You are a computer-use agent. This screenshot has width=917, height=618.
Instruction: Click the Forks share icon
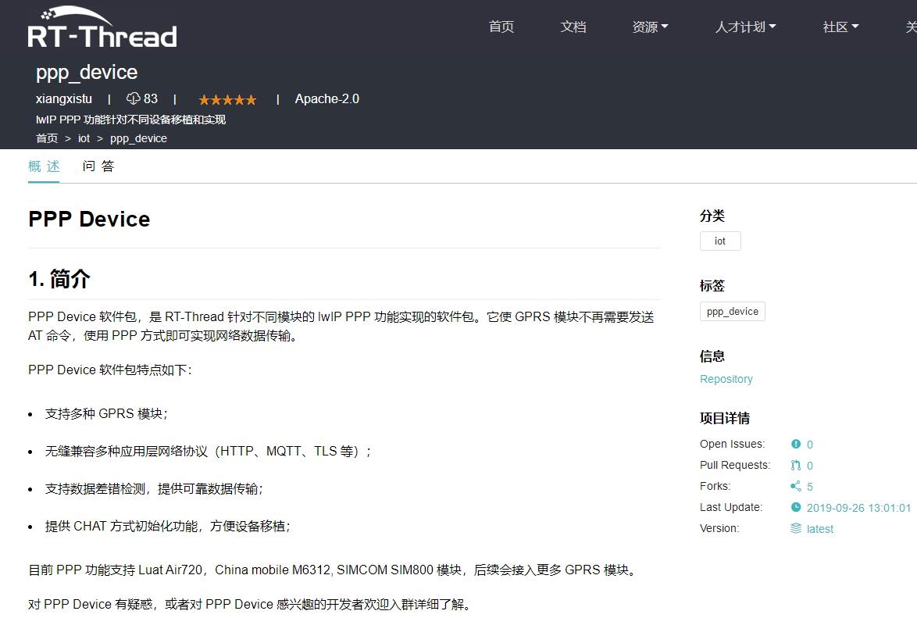(795, 486)
